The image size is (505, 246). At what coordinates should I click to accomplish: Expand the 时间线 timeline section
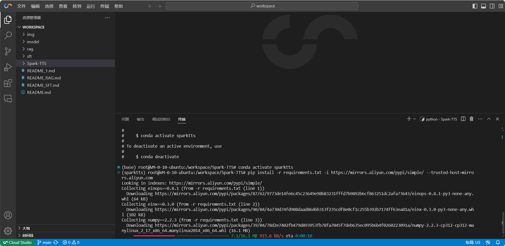coord(65,235)
